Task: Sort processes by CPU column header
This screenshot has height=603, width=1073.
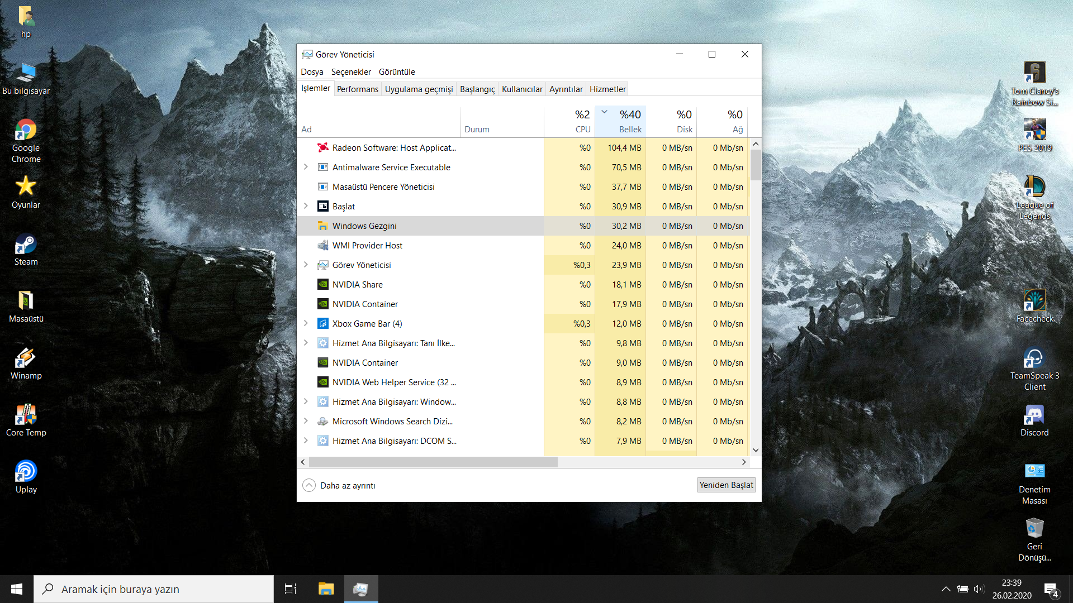Action: click(569, 121)
